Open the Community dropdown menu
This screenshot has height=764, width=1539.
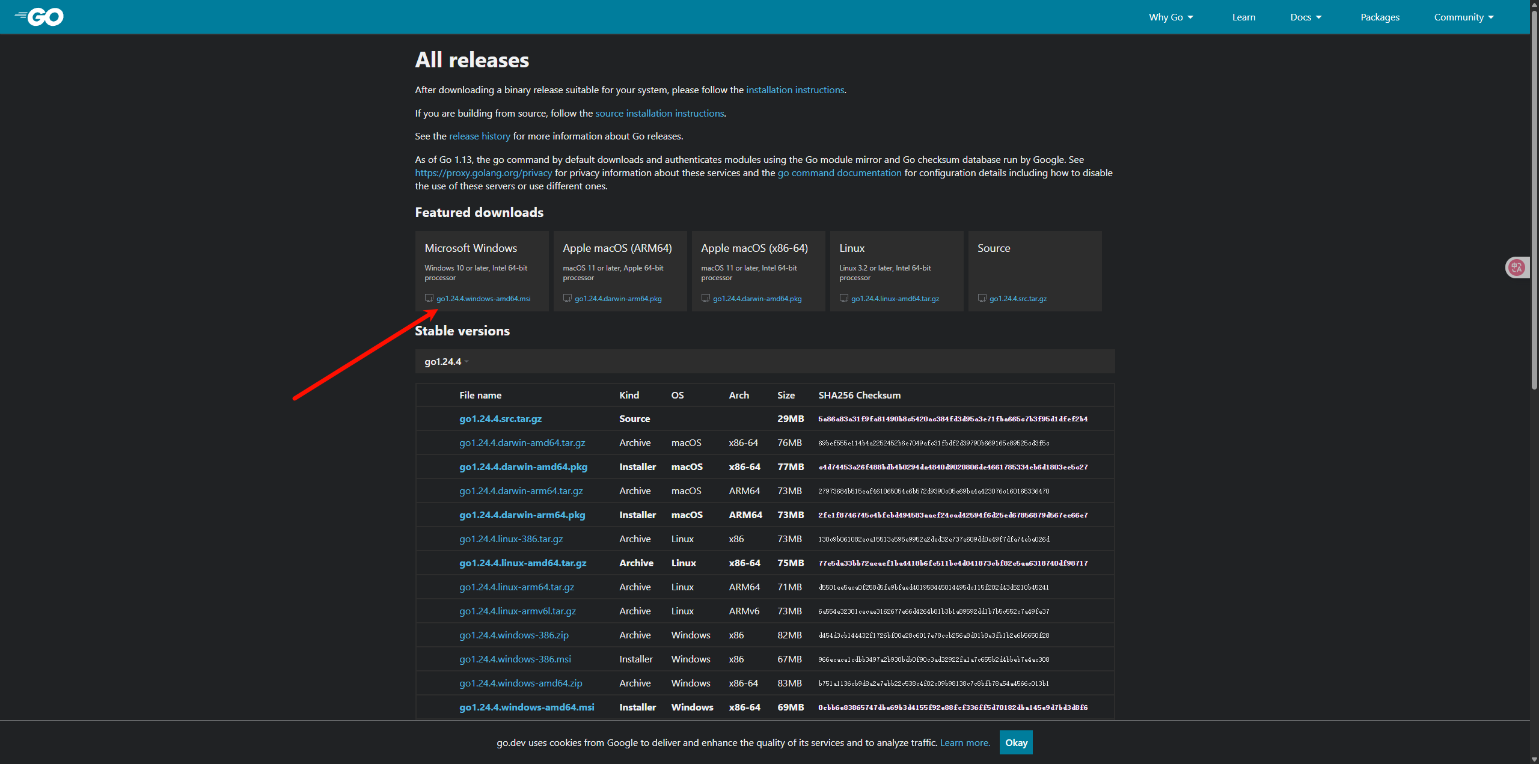[1464, 17]
